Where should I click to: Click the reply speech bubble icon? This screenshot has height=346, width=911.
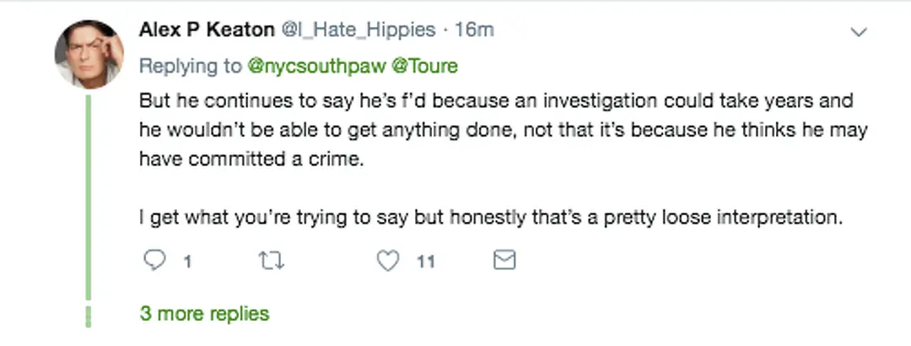154,262
